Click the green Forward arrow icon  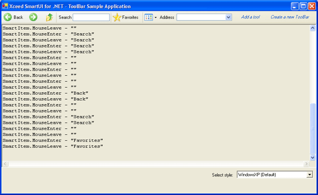click(x=33, y=17)
